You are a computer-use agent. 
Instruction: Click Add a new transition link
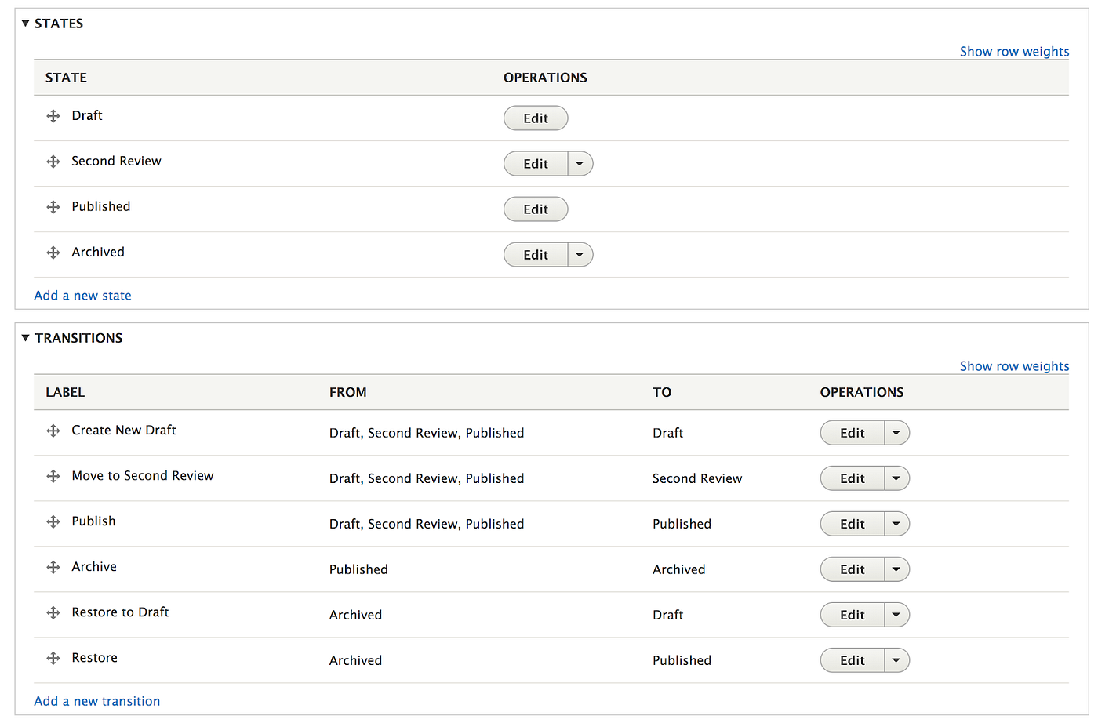97,701
